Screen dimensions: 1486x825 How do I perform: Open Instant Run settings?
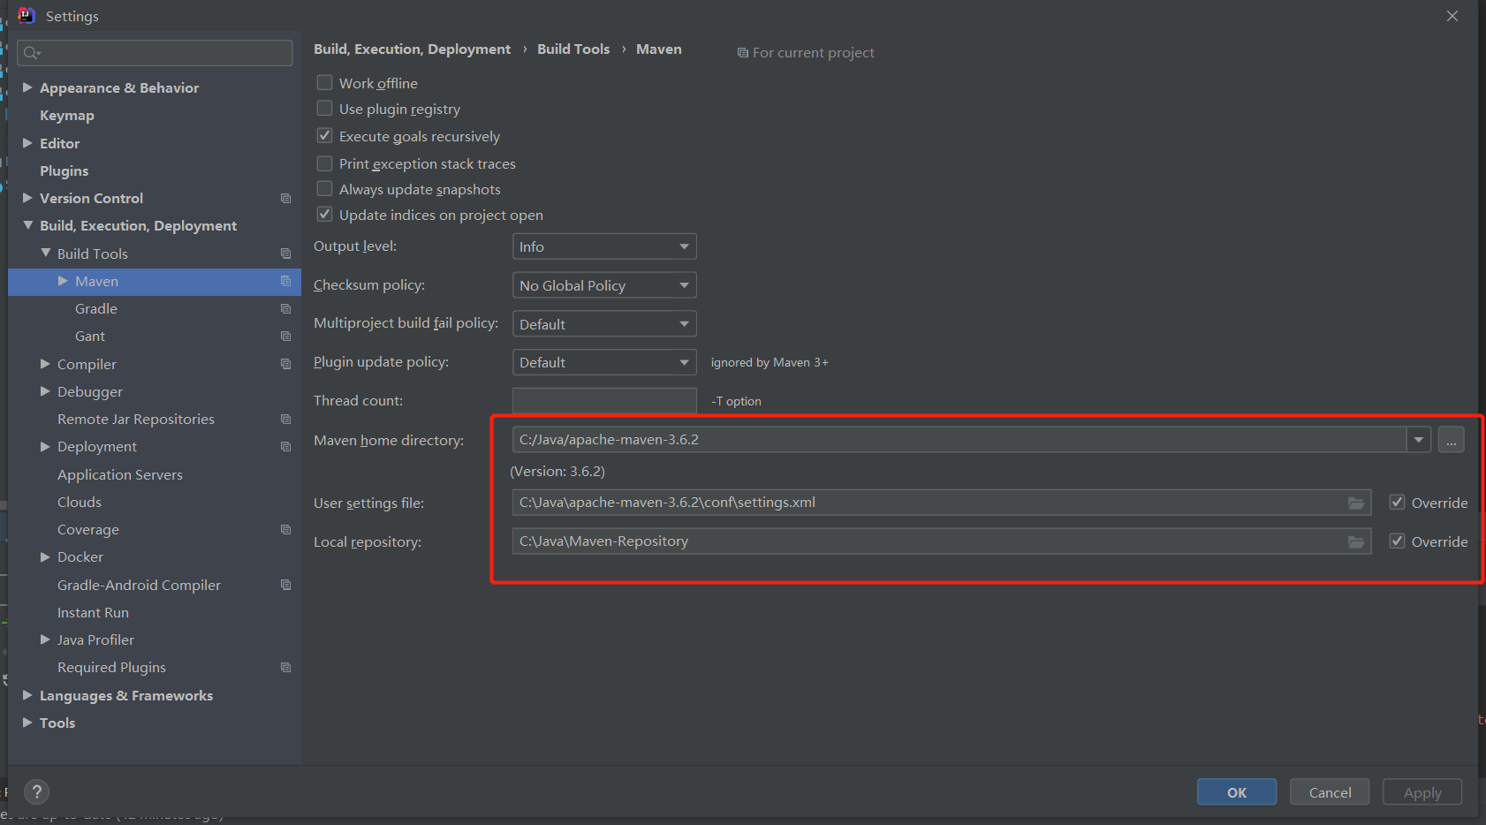[x=93, y=612]
